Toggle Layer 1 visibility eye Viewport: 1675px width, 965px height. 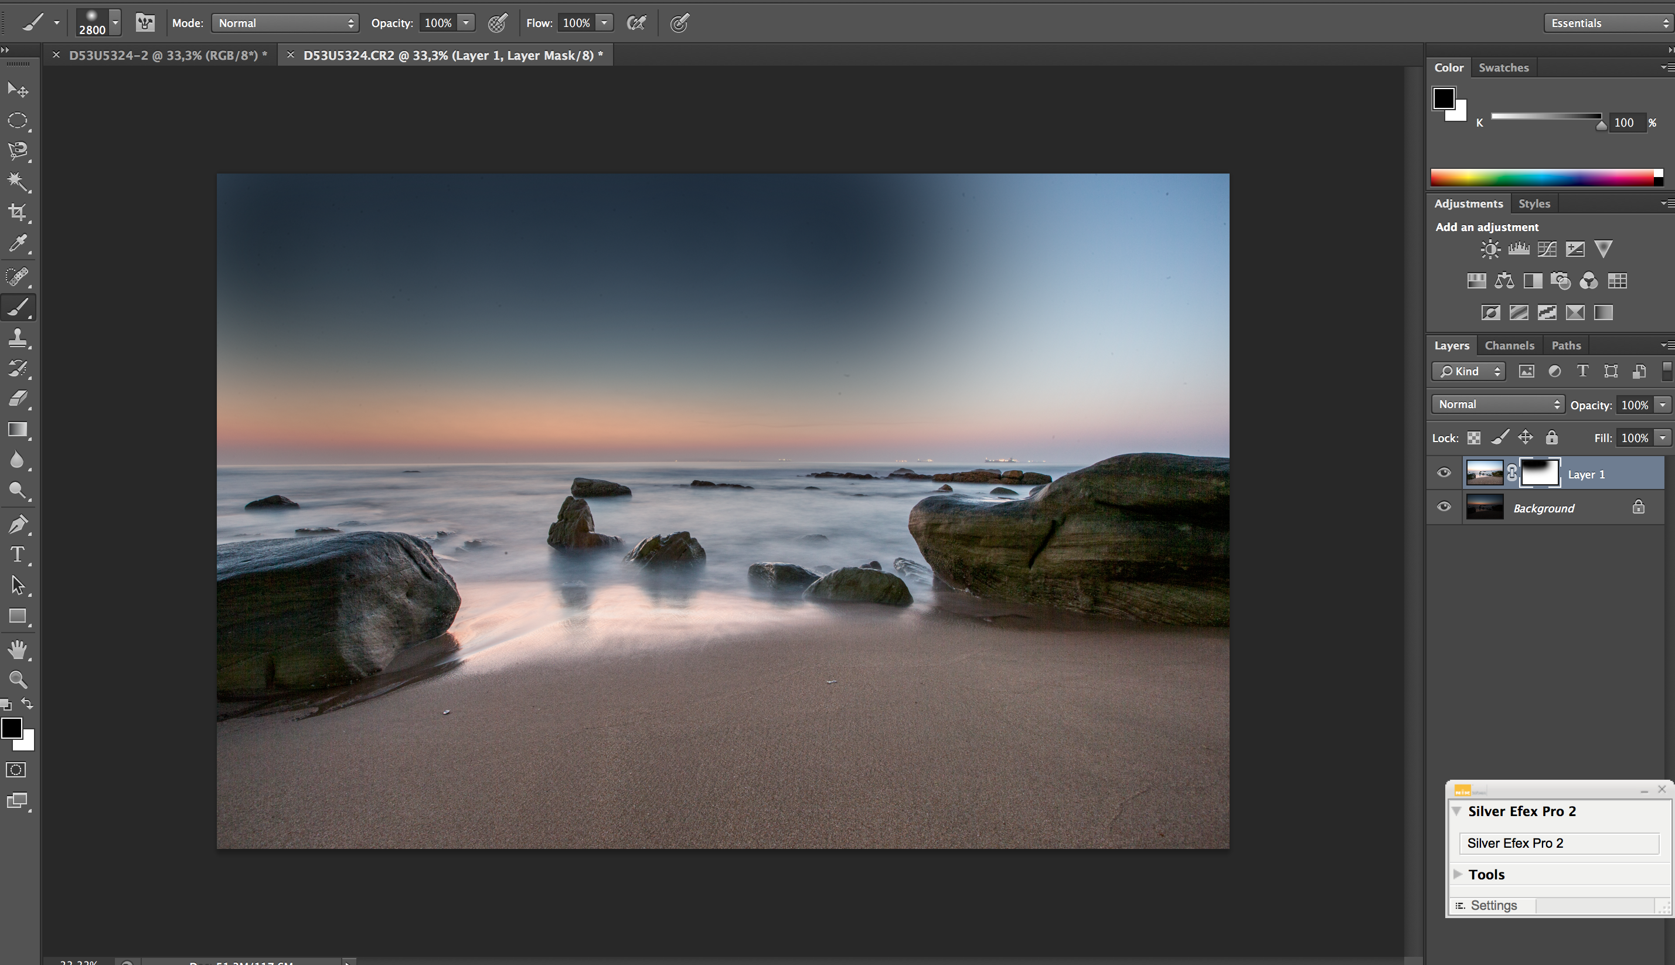click(1444, 473)
